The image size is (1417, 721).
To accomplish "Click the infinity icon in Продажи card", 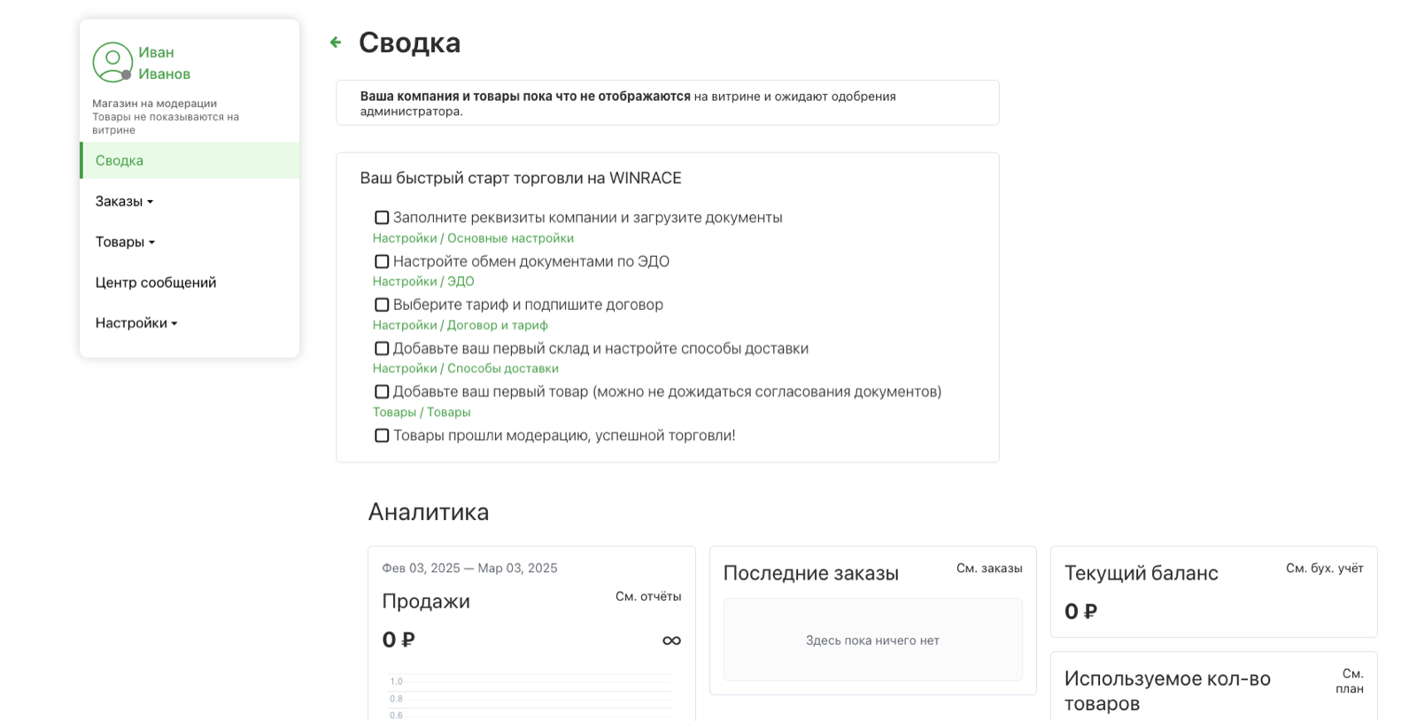I will tap(671, 640).
